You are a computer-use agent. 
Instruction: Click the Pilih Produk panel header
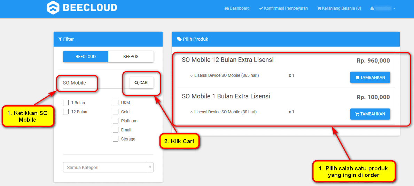pos(286,39)
